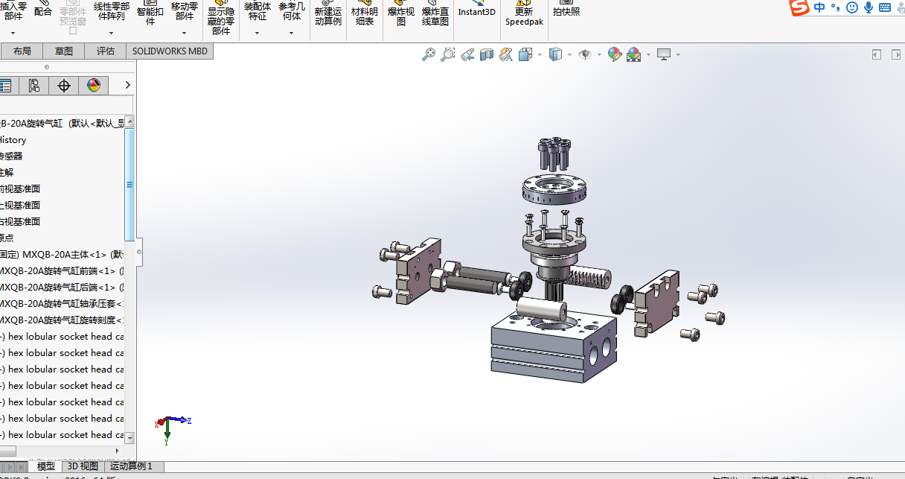
Task: Open the Edit Appearance color ball icon
Action: (x=614, y=54)
